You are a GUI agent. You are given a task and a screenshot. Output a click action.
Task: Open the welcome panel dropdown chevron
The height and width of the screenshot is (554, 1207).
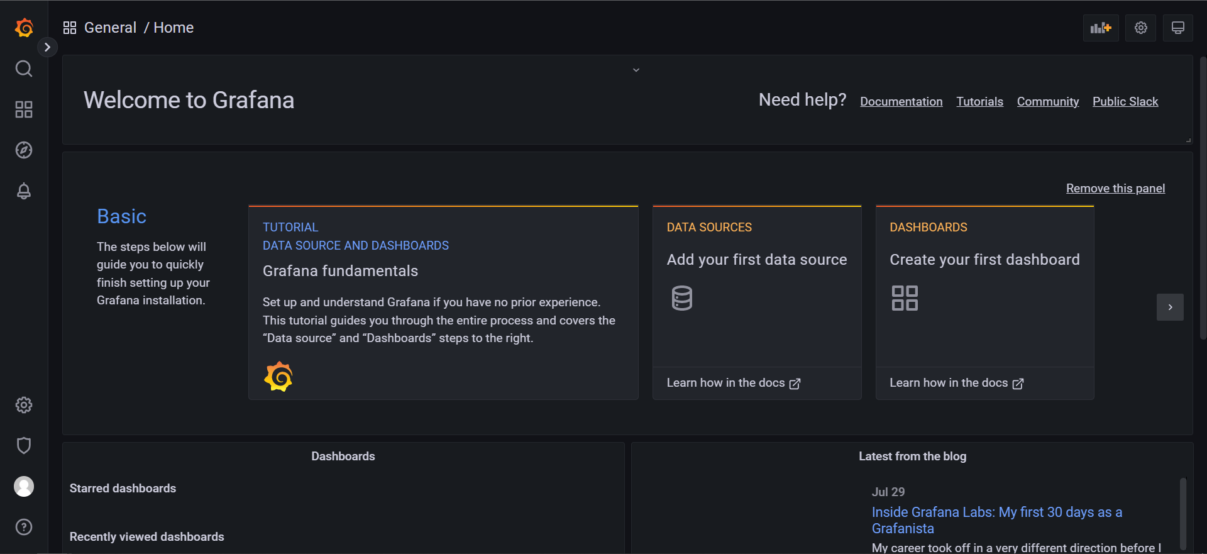click(636, 70)
